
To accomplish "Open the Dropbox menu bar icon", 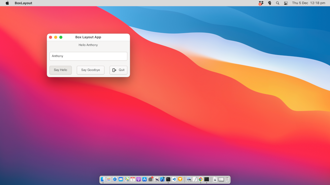I will click(x=269, y=3).
